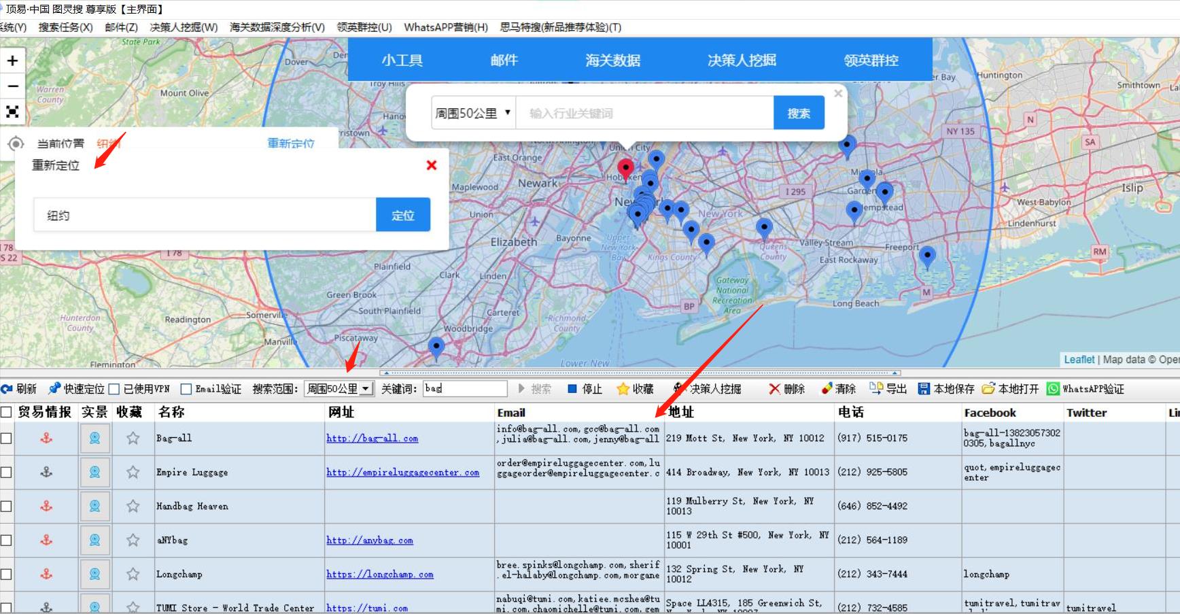This screenshot has width=1180, height=614.
Task: Click the favorites star toolbar button
Action: (635, 389)
